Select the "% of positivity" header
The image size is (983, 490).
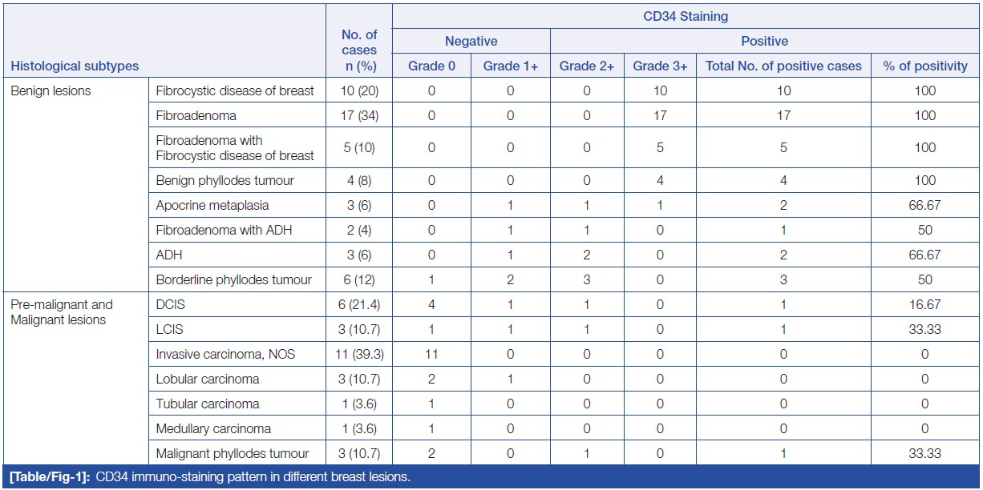pyautogui.click(x=925, y=66)
